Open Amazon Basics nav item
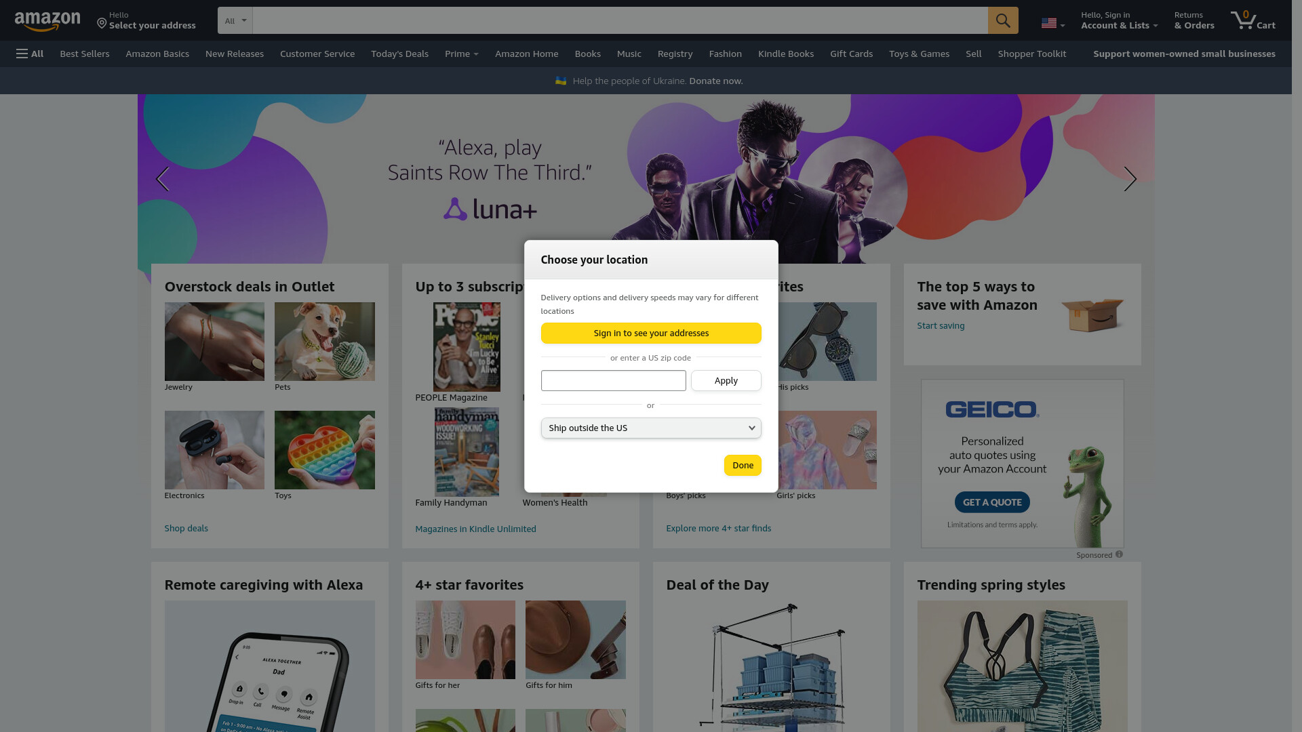Viewport: 1302px width, 732px height. [x=157, y=54]
